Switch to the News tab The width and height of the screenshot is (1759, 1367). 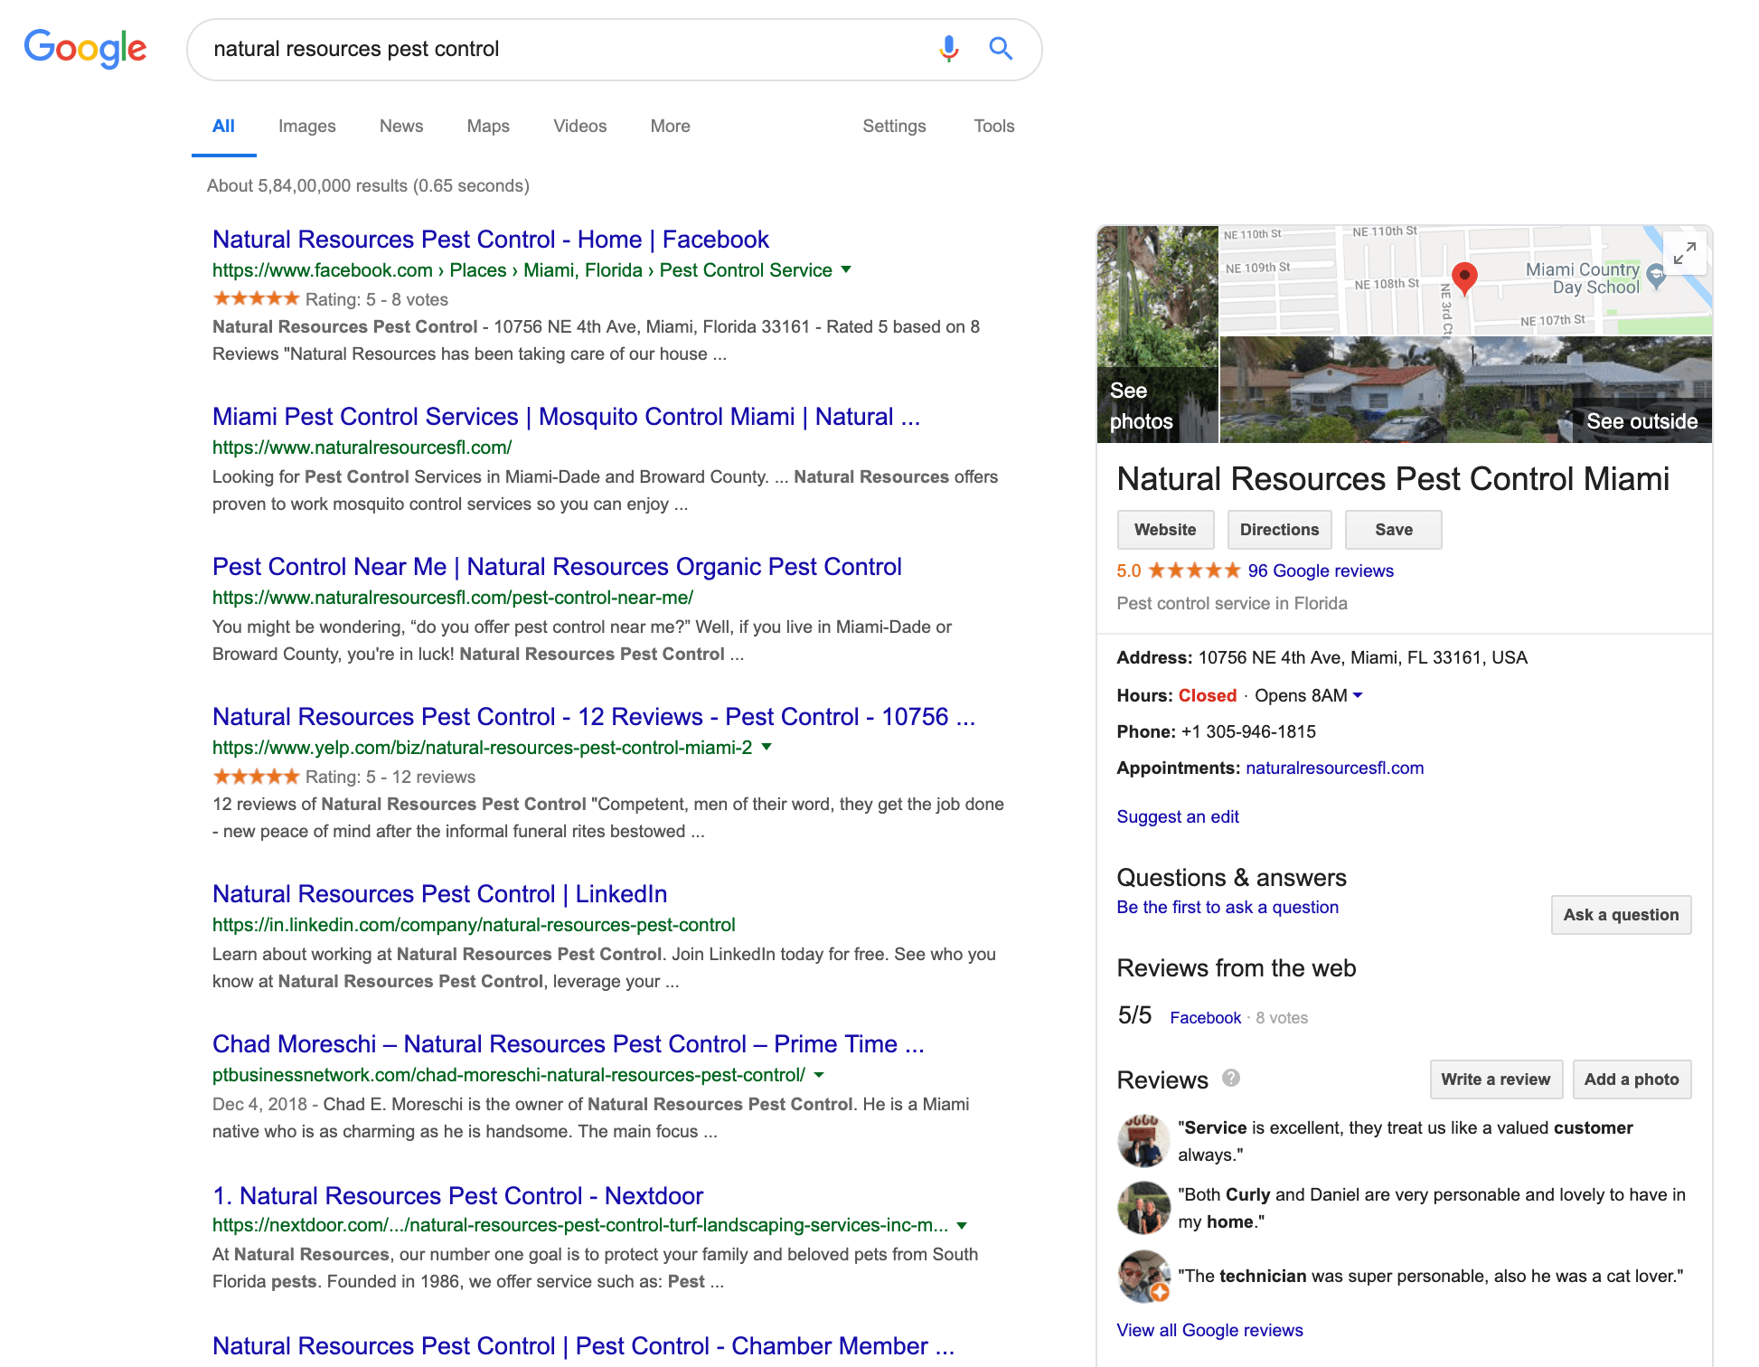401,126
